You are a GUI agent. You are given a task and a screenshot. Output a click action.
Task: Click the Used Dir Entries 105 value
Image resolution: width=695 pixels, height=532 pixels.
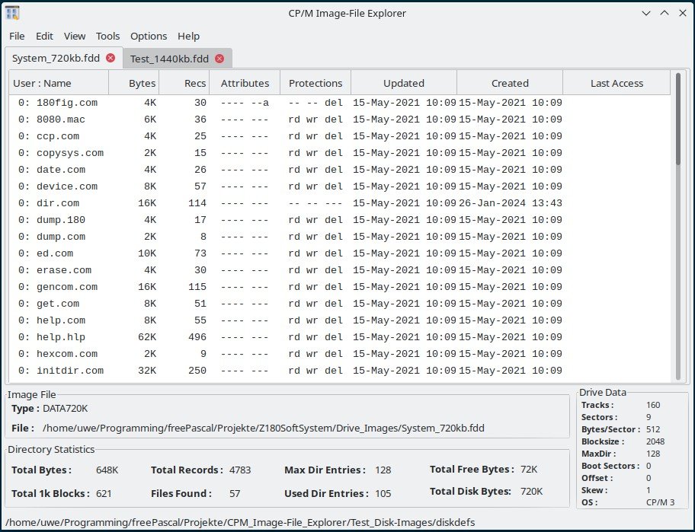pos(383,493)
